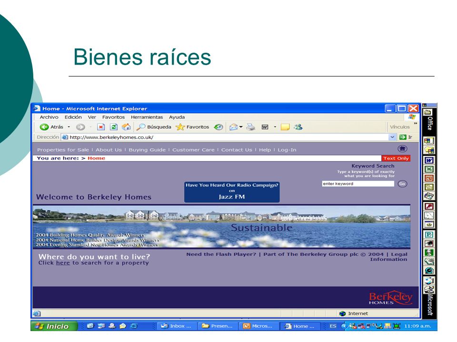
Task: Click the 11:09 a.m. taskbar clock
Action: tap(417, 326)
